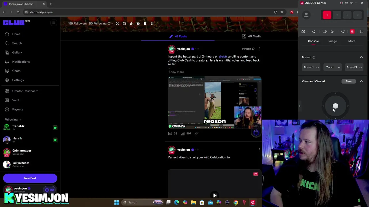369x207 pixels.
Task: Bookmark this page with the star icon
Action: pyautogui.click(x=282, y=12)
